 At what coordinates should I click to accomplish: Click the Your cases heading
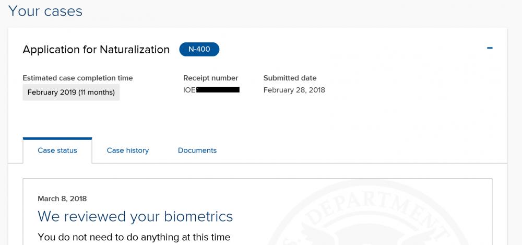(x=45, y=11)
